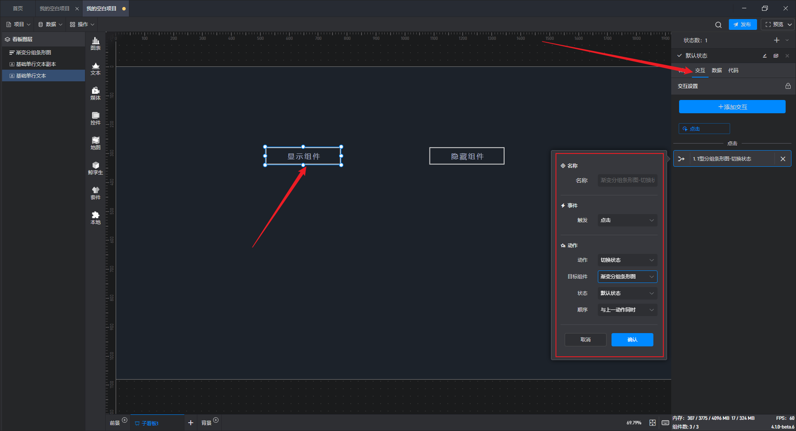Switch to the 首页 tab

[18, 9]
